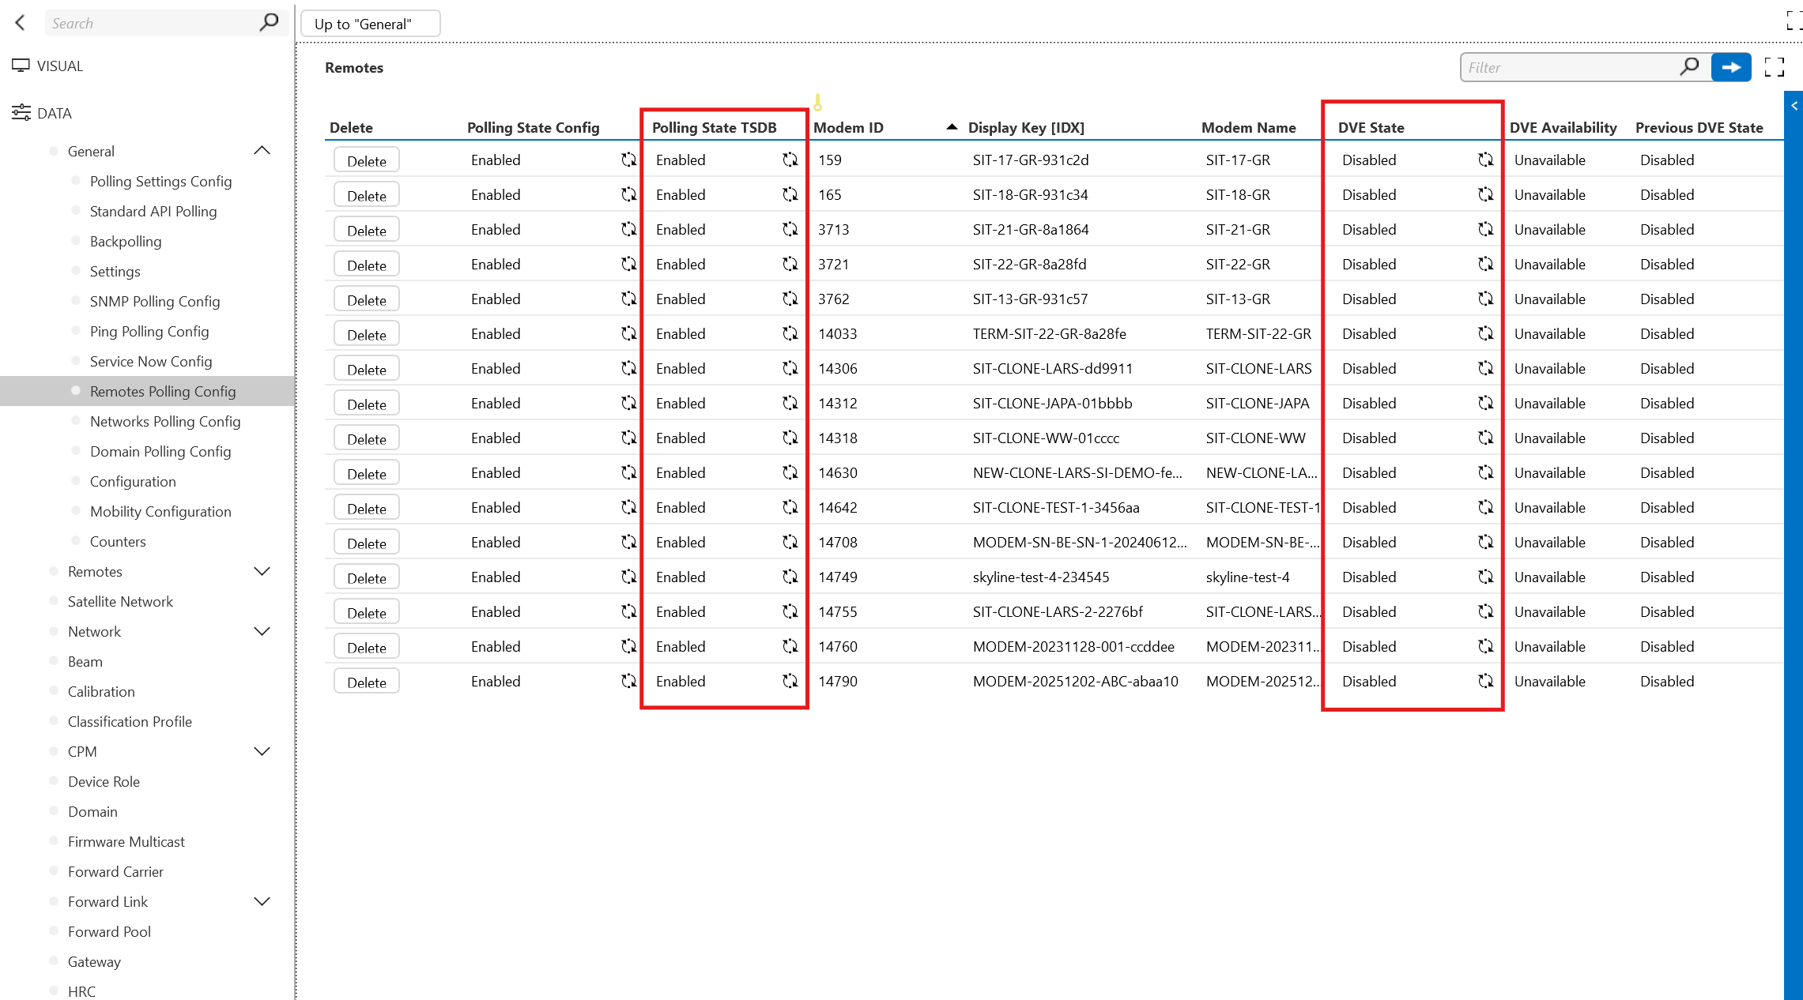Sort by Modem ID column arrow
This screenshot has height=1000, width=1803.
pyautogui.click(x=952, y=126)
